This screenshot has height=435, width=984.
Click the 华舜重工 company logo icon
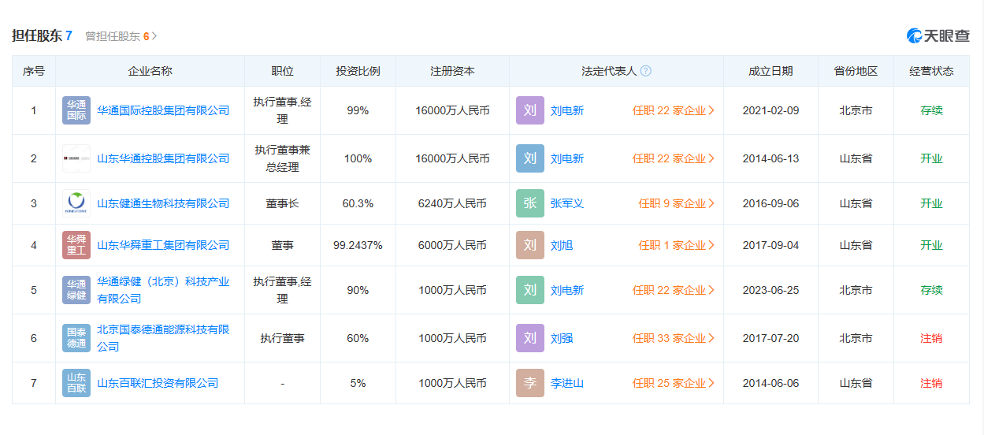pos(76,245)
